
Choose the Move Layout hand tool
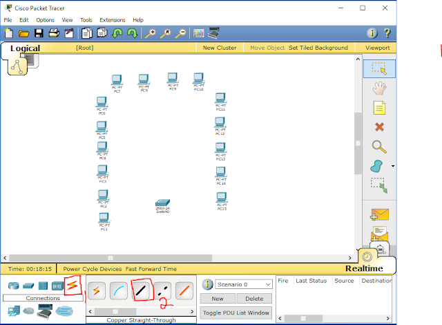[379, 89]
